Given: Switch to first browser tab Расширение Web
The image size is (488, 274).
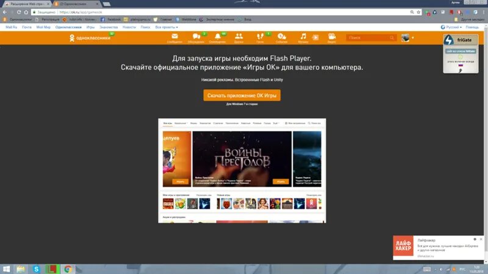Looking at the screenshot, I should tap(27, 4).
